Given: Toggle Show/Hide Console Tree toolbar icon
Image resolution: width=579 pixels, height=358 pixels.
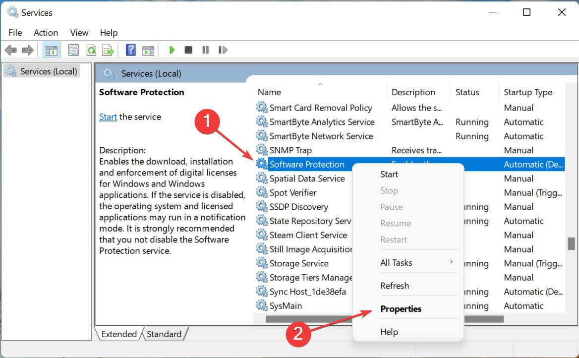Looking at the screenshot, I should [x=51, y=50].
